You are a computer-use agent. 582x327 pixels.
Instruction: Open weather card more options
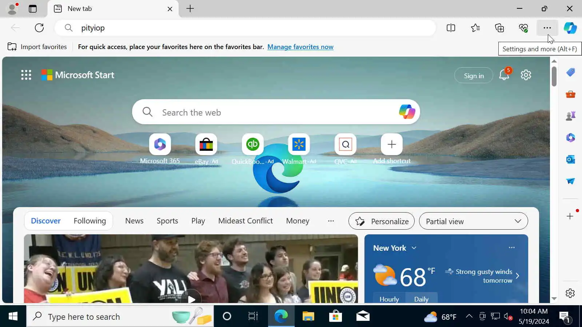click(512, 248)
